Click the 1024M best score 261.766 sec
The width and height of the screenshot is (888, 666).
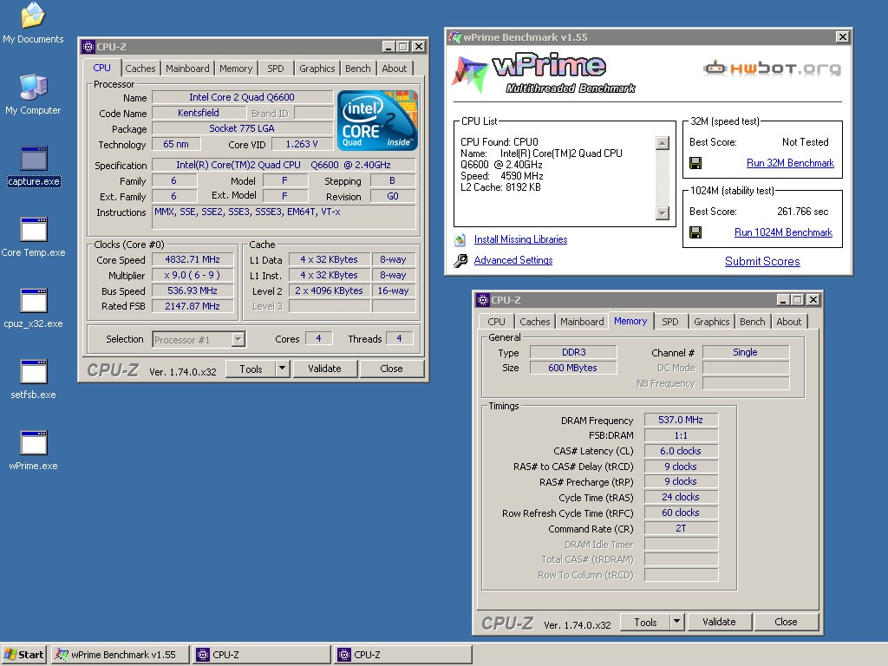pyautogui.click(x=802, y=212)
